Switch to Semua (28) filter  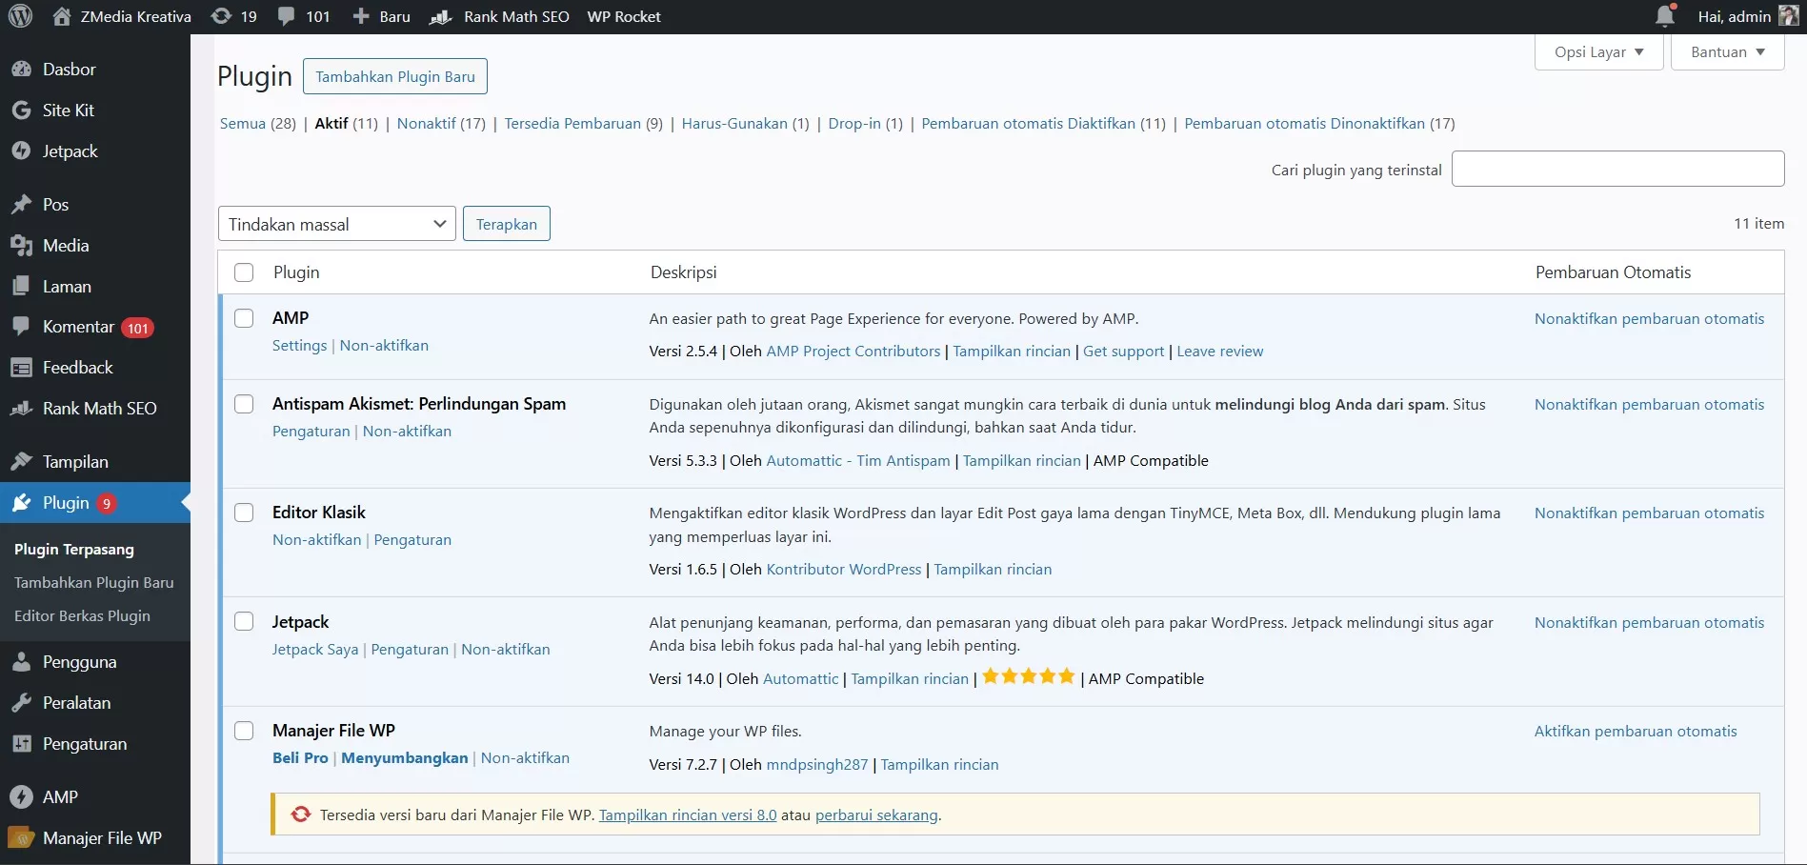pos(257,124)
